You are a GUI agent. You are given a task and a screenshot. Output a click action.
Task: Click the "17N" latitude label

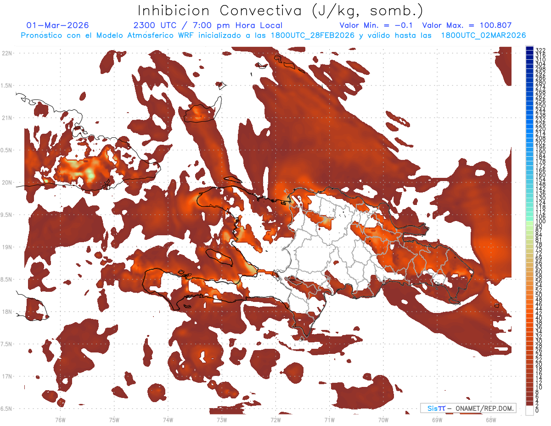pyautogui.click(x=7, y=376)
